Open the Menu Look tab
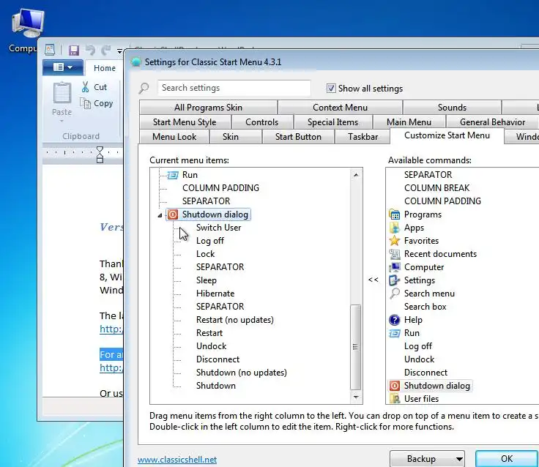The width and height of the screenshot is (539, 467). (174, 137)
